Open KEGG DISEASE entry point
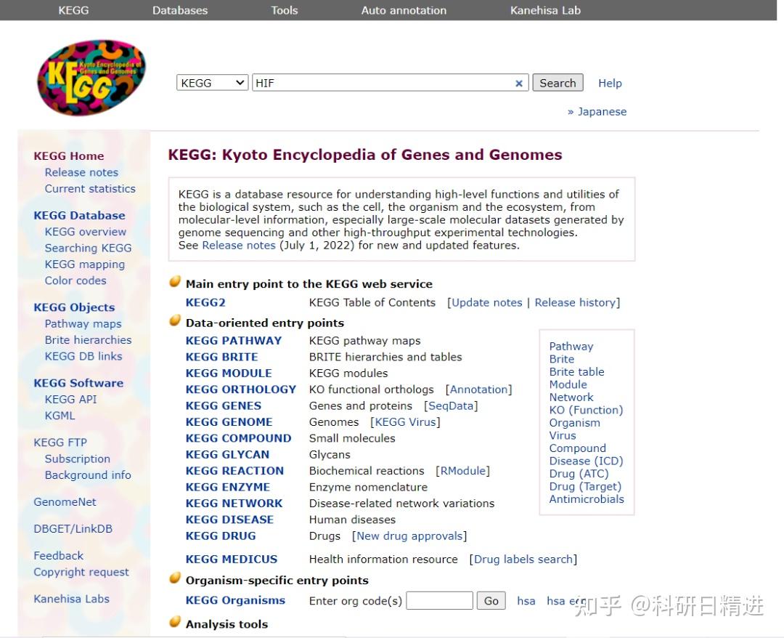The width and height of the screenshot is (784, 638). [229, 520]
